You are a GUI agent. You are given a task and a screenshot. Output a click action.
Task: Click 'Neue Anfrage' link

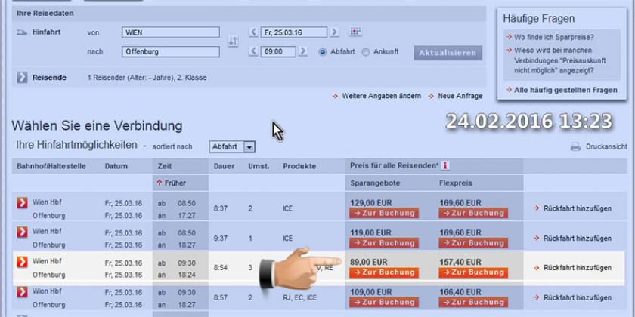[x=459, y=96]
